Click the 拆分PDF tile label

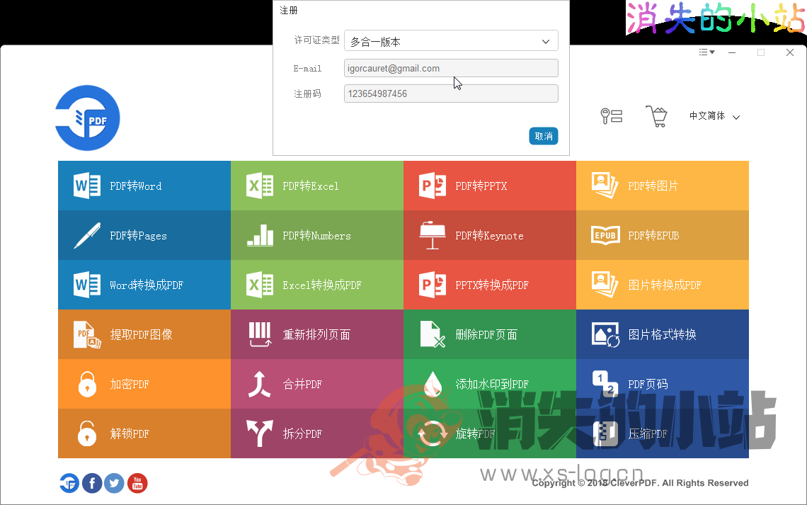pyautogui.click(x=303, y=433)
